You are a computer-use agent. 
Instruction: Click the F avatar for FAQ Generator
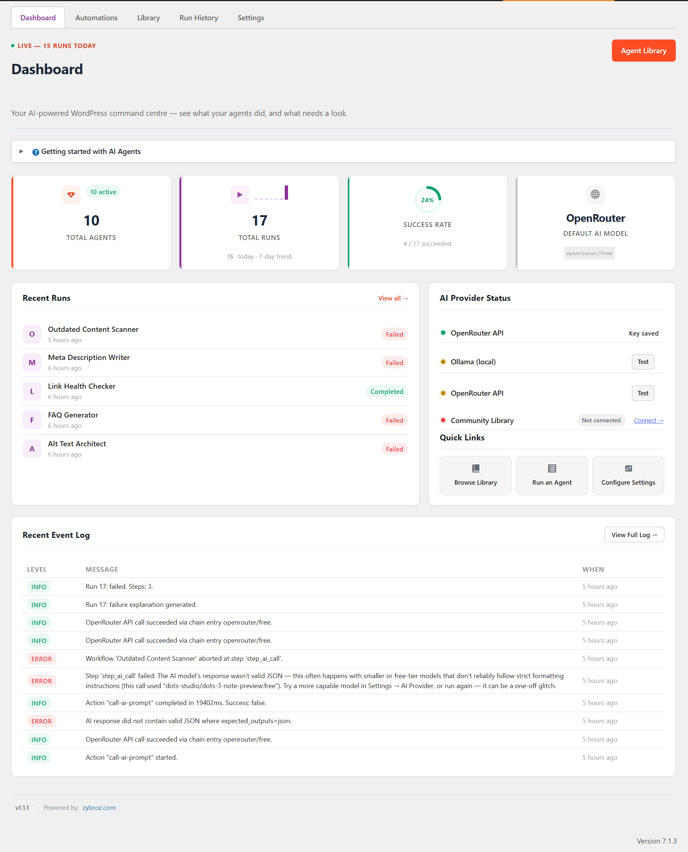pyautogui.click(x=32, y=420)
